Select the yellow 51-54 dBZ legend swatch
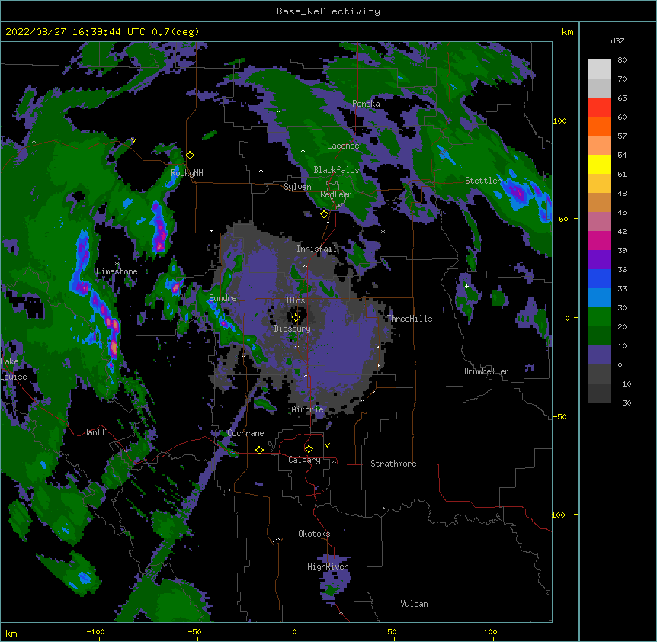657x642 pixels. click(x=599, y=164)
